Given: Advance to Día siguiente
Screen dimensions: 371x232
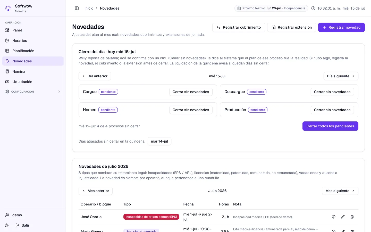Looking at the screenshot, I should (x=341, y=76).
